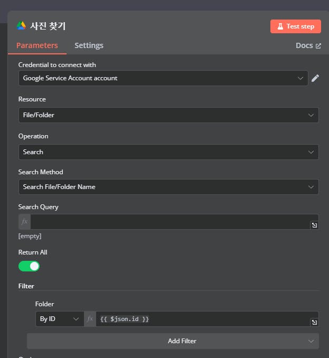
Task: Click the Filter section label
Action: coord(26,286)
